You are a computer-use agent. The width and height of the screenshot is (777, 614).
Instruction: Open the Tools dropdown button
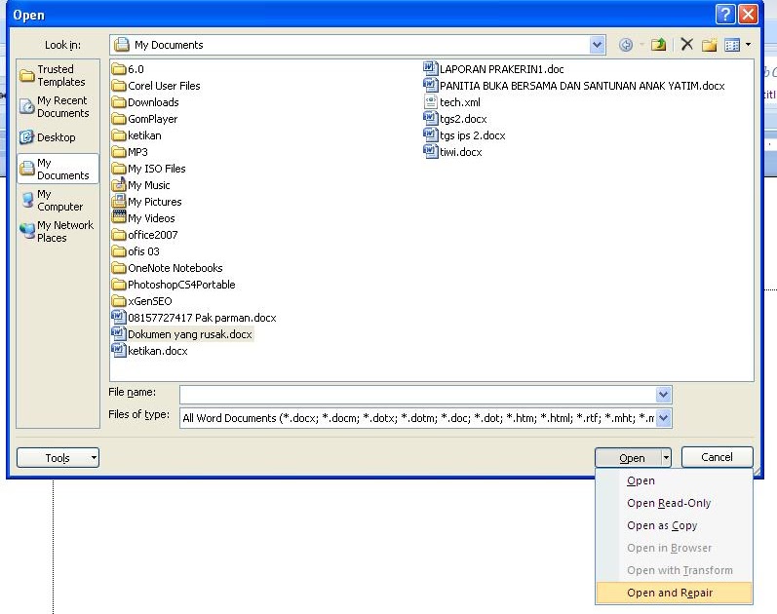(x=58, y=458)
